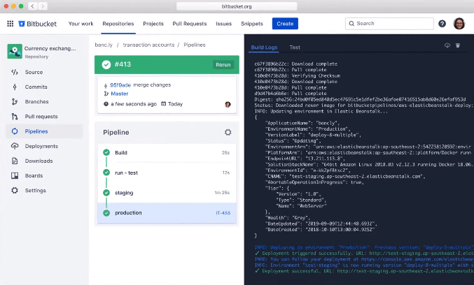Viewport: 474px width, 285px height.
Task: Switch to the Test tab
Action: [295, 47]
